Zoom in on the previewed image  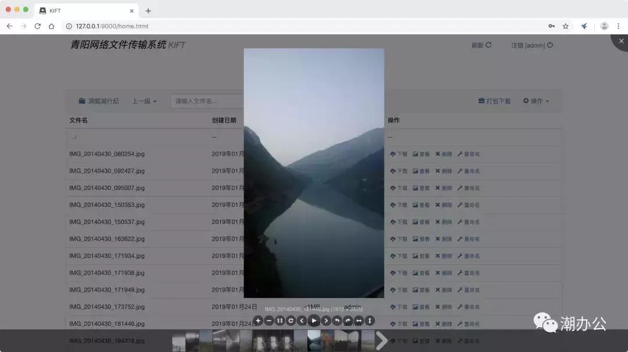click(258, 320)
